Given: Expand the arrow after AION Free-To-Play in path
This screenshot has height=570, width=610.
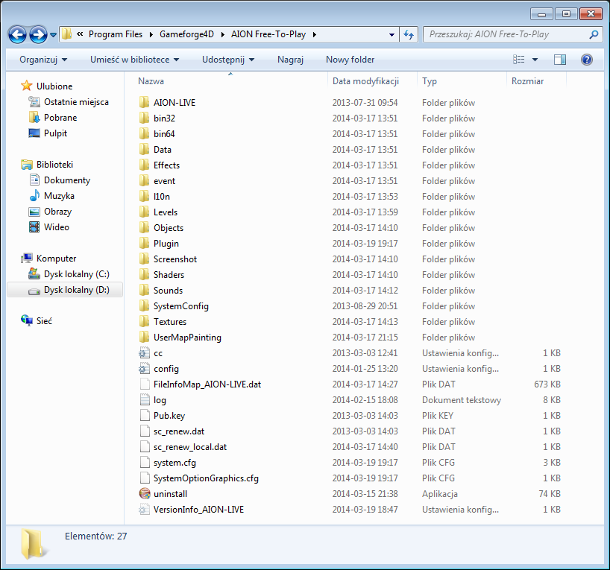Looking at the screenshot, I should (x=315, y=34).
